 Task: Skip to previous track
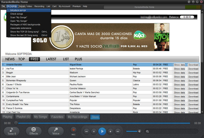pyautogui.click(x=86, y=132)
